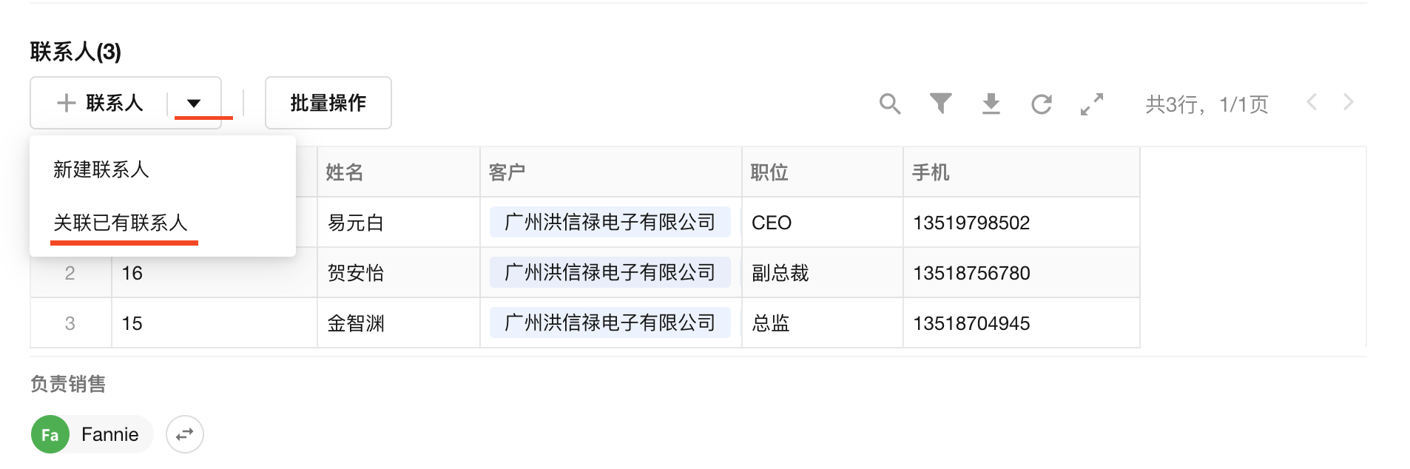1410x469 pixels.
Task: Click the + 联系人 button
Action: (x=100, y=104)
